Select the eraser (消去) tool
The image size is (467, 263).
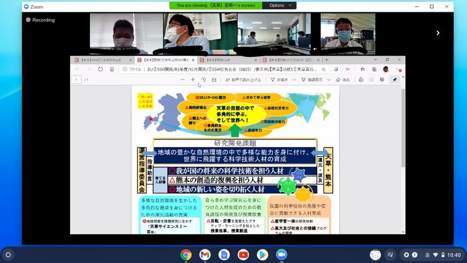(x=343, y=79)
